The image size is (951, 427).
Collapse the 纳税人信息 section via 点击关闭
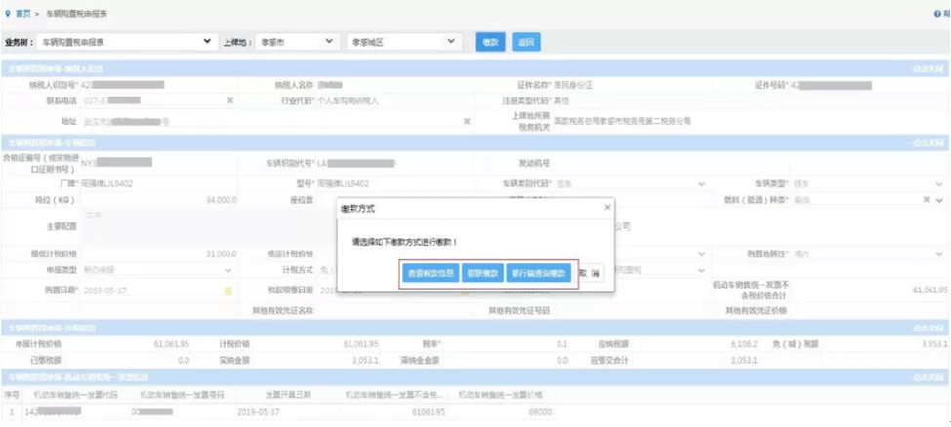(x=929, y=69)
